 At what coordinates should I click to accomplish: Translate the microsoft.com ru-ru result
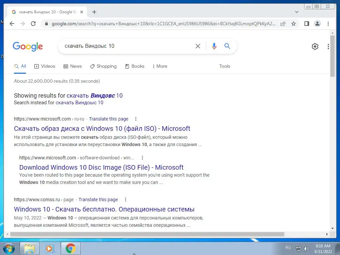109,119
